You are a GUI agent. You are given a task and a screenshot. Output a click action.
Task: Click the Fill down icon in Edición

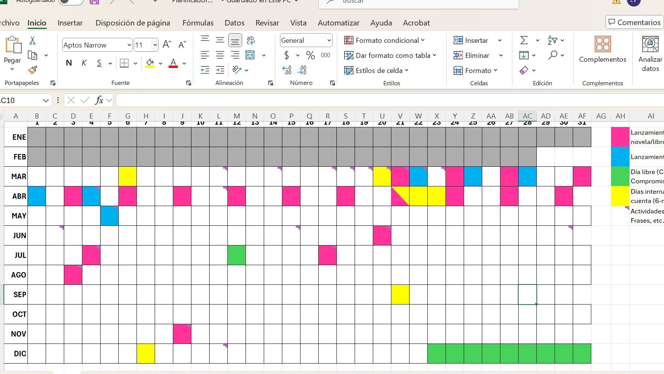pos(524,55)
